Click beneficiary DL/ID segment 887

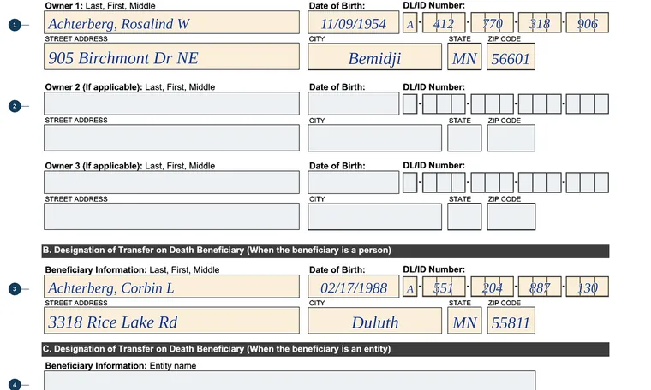pos(540,287)
